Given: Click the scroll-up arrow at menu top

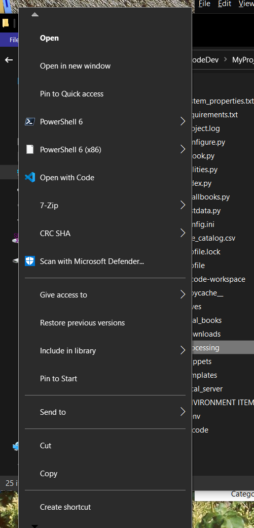Looking at the screenshot, I should [35, 15].
